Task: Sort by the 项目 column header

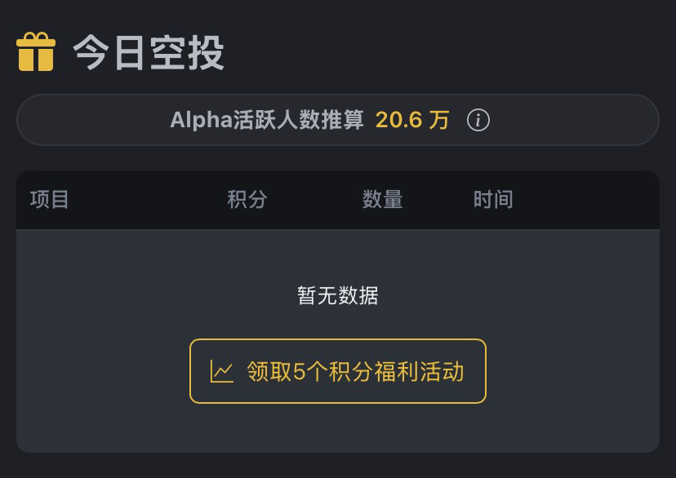Action: pos(50,199)
